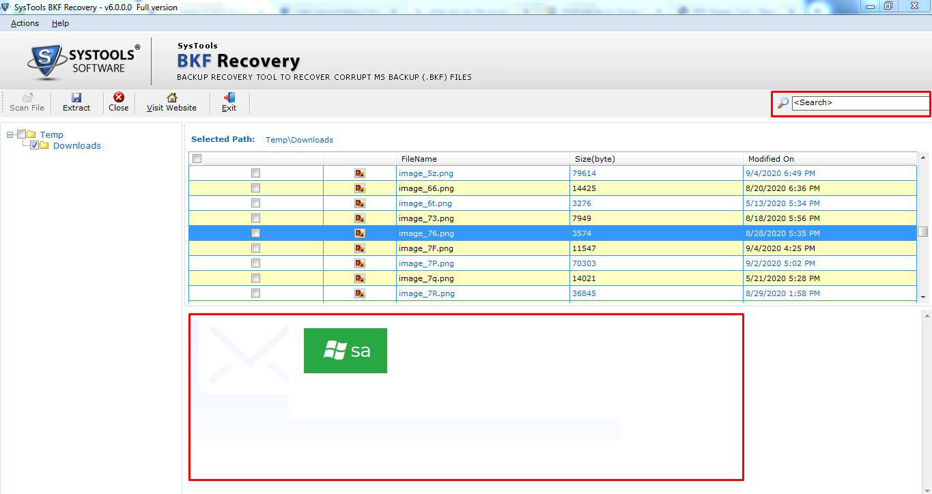The height and width of the screenshot is (494, 932).
Task: Click image icon of image_7R.png row
Action: tap(360, 293)
